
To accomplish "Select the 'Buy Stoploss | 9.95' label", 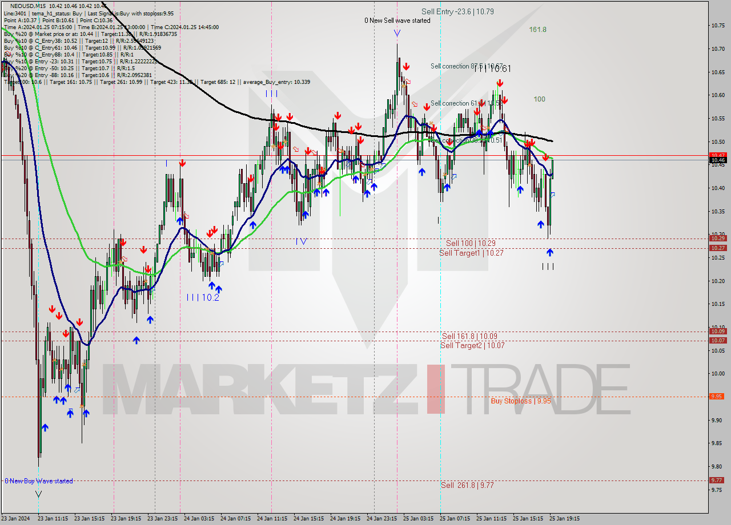I will tap(521, 401).
